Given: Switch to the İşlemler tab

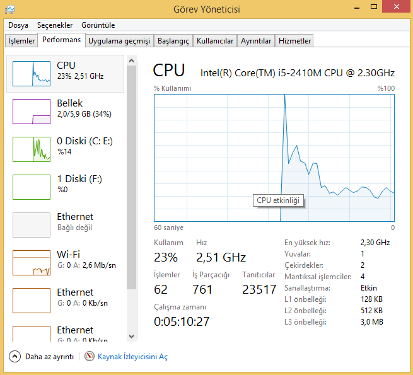Looking at the screenshot, I should click(x=21, y=41).
